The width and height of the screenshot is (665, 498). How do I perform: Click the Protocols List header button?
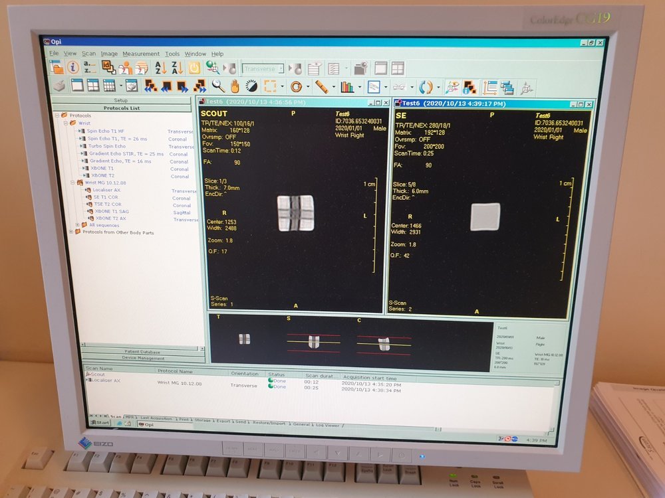[x=122, y=108]
